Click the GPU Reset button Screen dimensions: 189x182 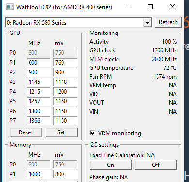(26, 132)
